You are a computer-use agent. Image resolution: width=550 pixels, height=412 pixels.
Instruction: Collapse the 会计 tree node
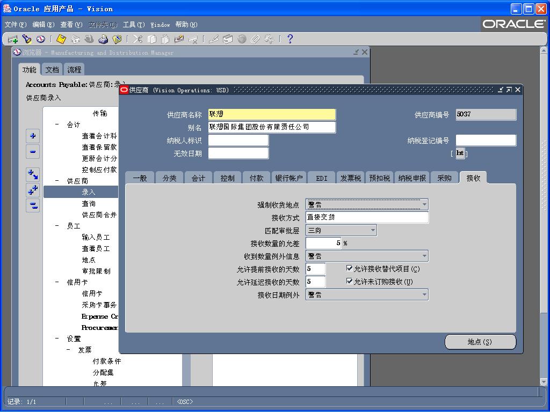[57, 124]
